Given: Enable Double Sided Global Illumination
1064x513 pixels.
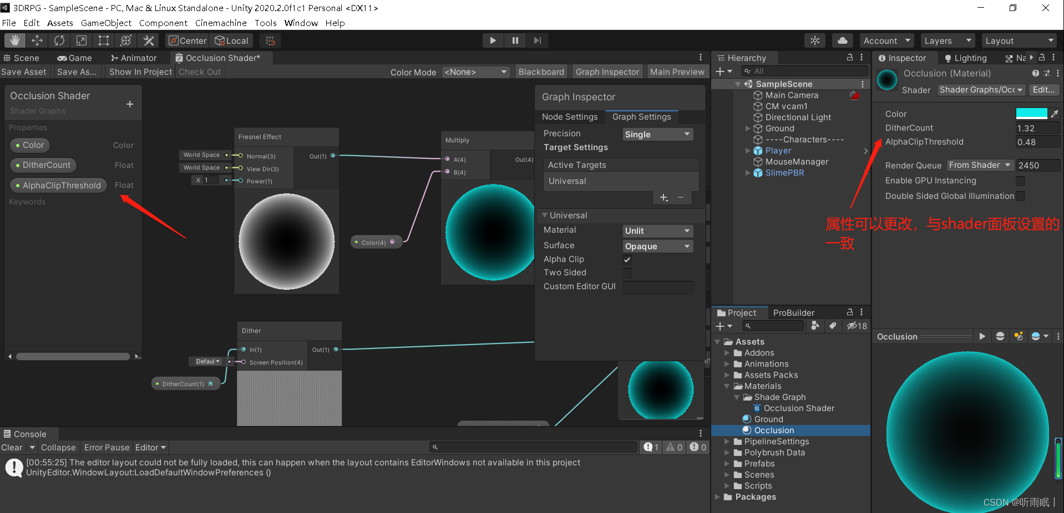Looking at the screenshot, I should pos(1020,196).
